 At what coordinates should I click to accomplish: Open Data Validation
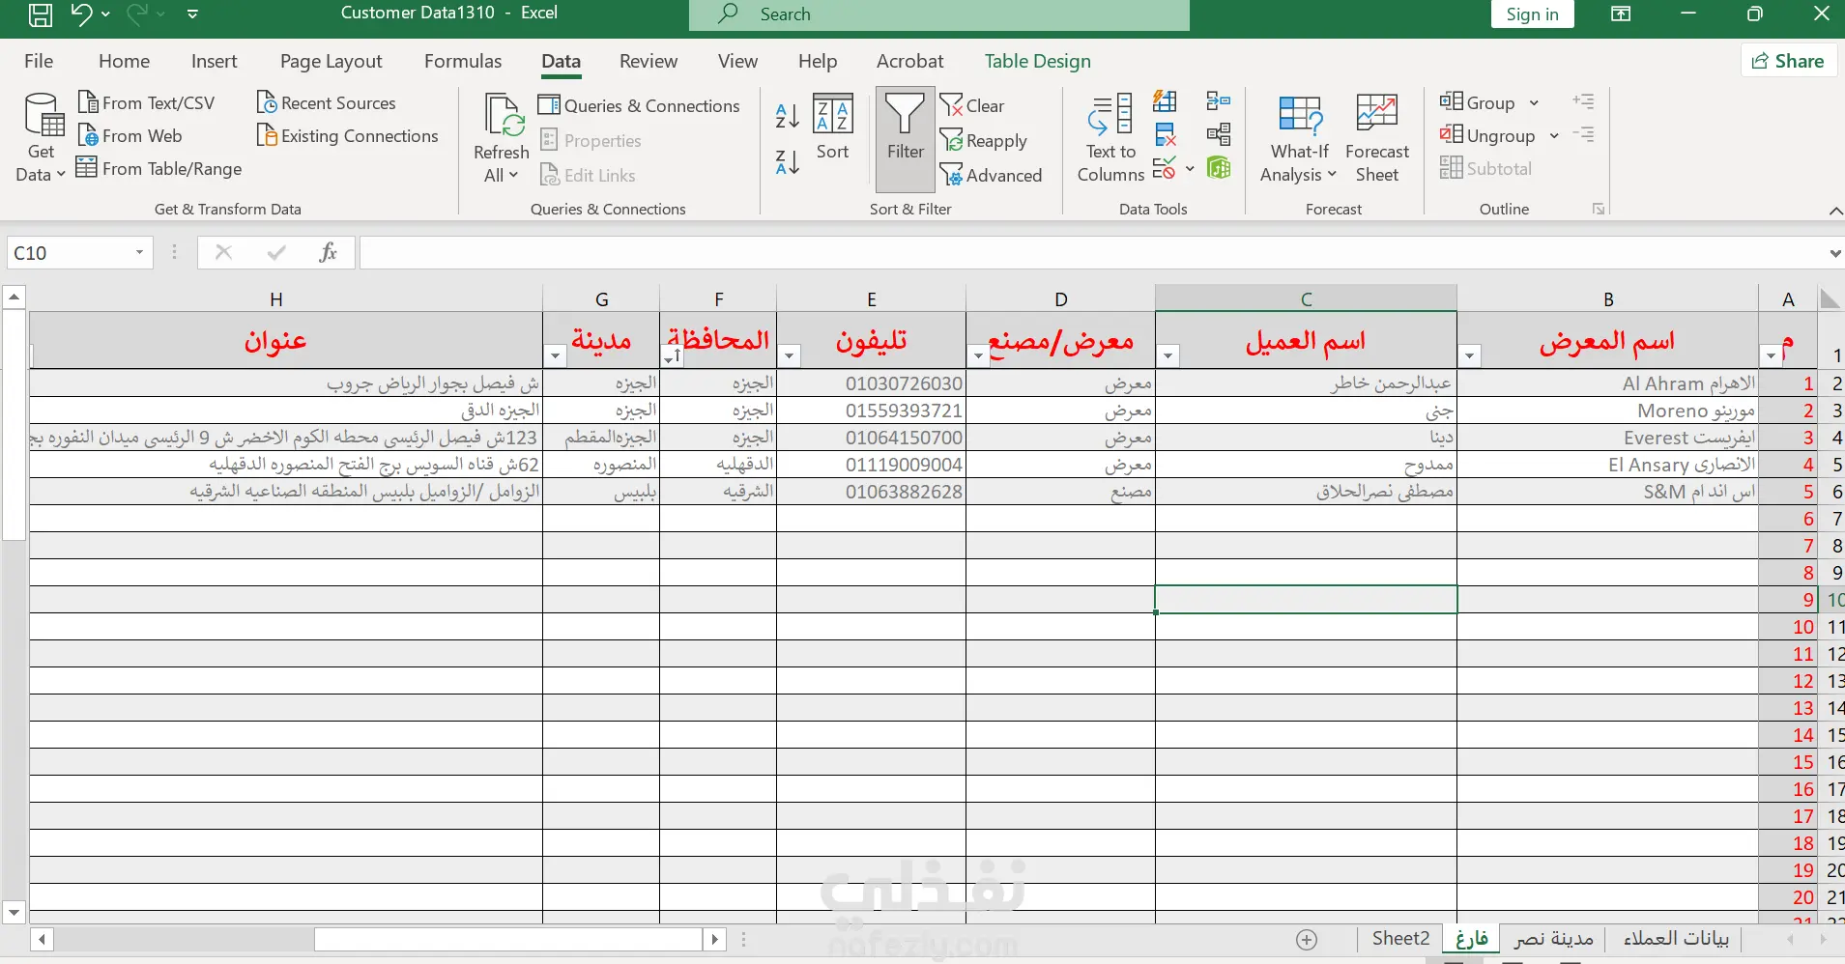(1165, 168)
